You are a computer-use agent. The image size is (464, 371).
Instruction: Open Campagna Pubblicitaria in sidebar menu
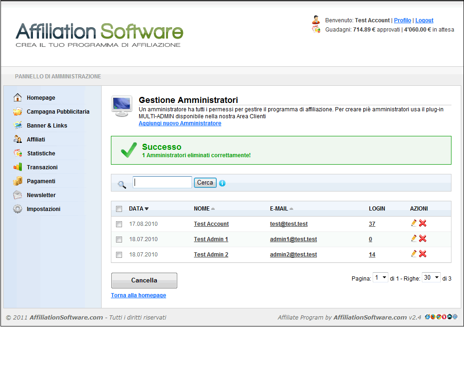pos(58,112)
